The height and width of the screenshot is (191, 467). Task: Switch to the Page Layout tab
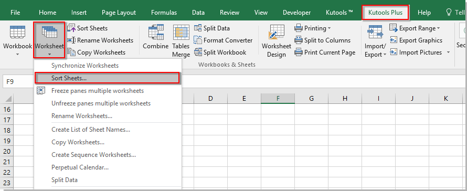point(119,13)
